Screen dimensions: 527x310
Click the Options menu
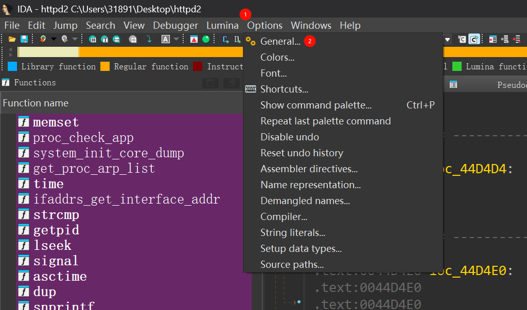tap(265, 26)
